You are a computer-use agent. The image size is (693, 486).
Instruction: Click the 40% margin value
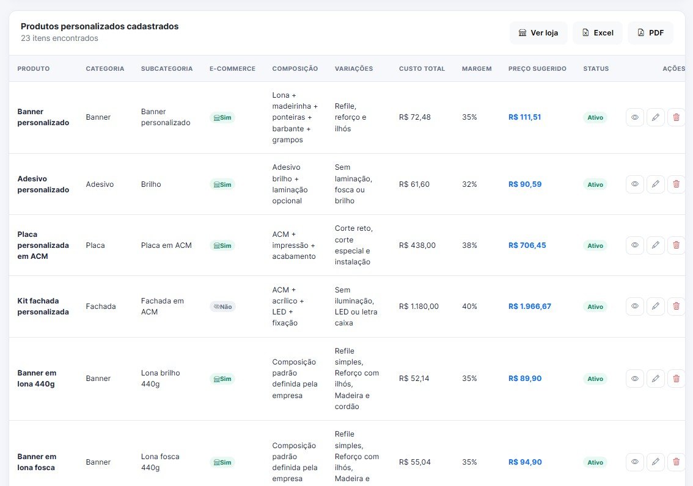point(469,306)
